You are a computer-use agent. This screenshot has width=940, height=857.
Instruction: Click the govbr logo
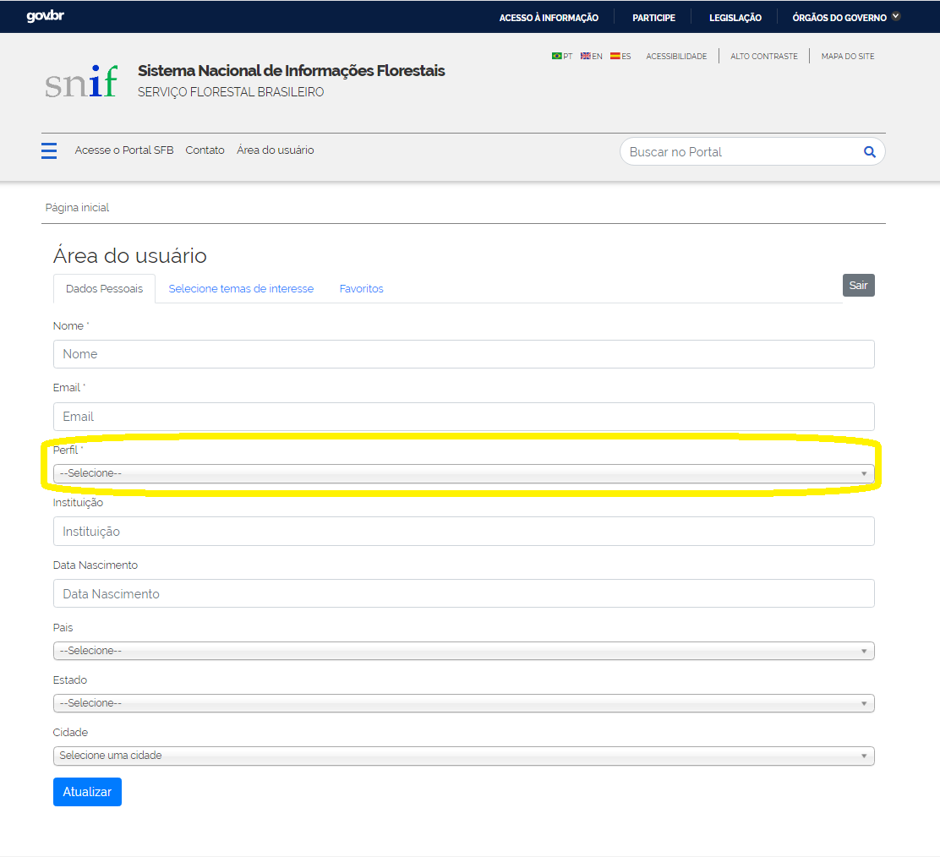point(46,15)
